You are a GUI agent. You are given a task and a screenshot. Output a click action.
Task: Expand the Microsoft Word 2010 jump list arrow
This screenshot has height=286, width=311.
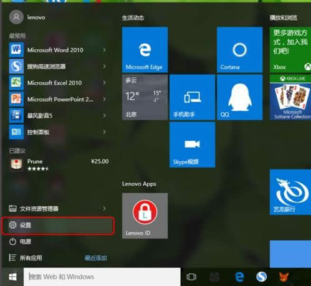point(104,50)
